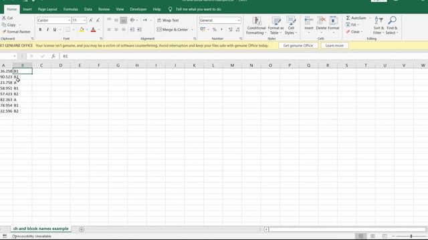Open the General number format dropdown
This screenshot has width=428, height=240.
[x=239, y=21]
